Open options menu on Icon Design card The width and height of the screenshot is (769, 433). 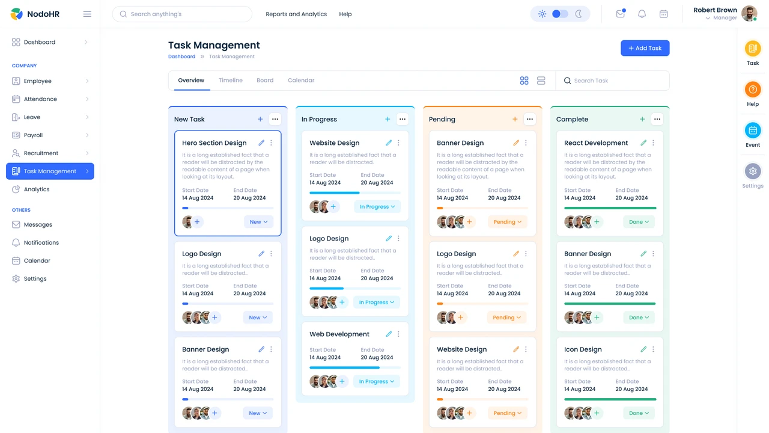click(x=653, y=349)
